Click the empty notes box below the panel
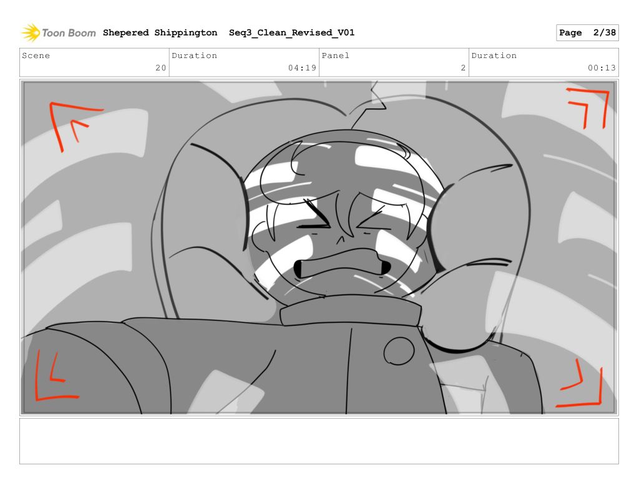 tap(319, 441)
